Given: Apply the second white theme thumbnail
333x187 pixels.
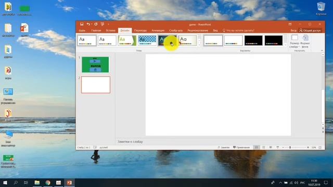Looking at the screenshot, I should click(x=107, y=41).
